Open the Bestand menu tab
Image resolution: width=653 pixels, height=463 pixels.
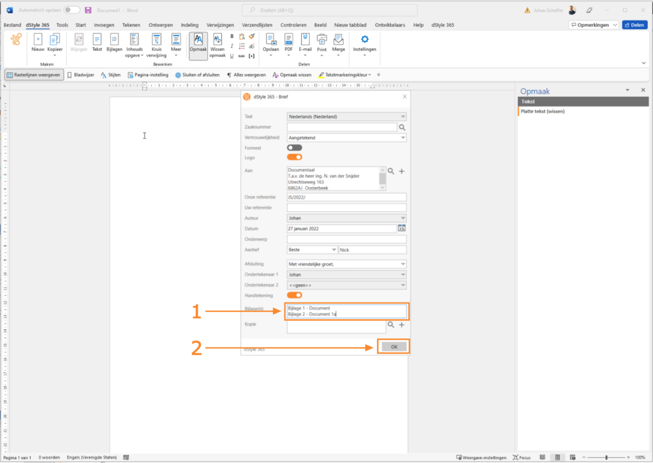pos(12,25)
